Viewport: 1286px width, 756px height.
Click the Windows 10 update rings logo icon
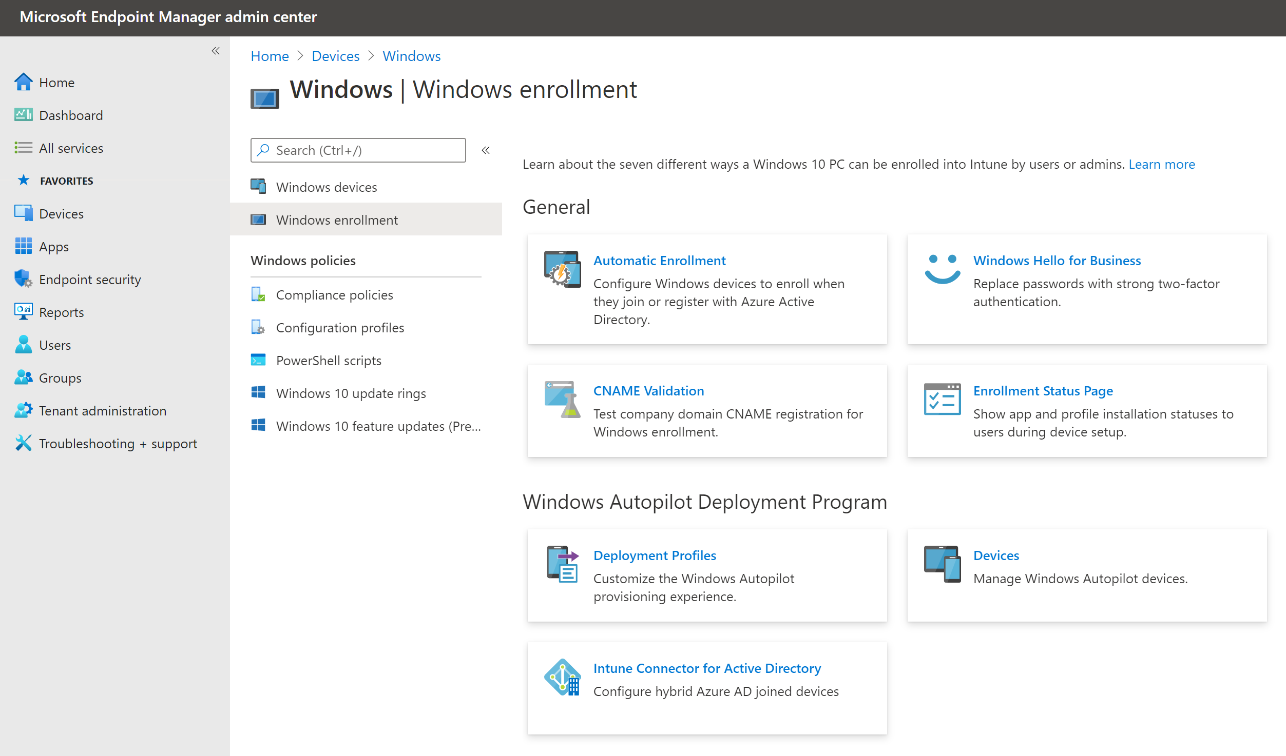[258, 393]
